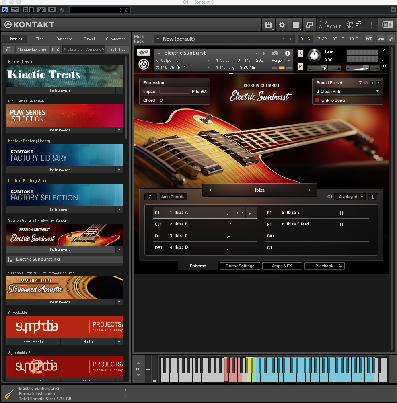Viewport: 397px width, 403px height.
Task: Show rack page 17-32
Action: click(x=321, y=39)
